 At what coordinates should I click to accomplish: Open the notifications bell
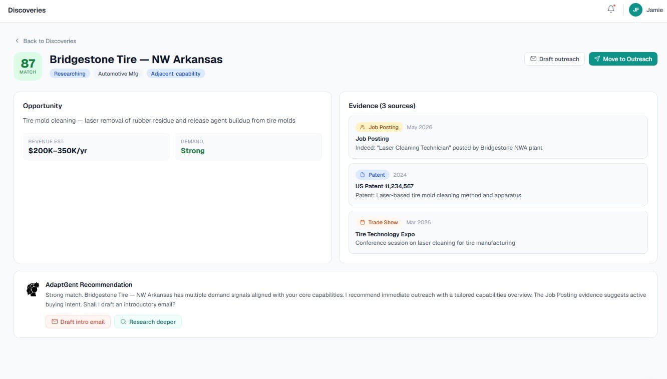(611, 10)
